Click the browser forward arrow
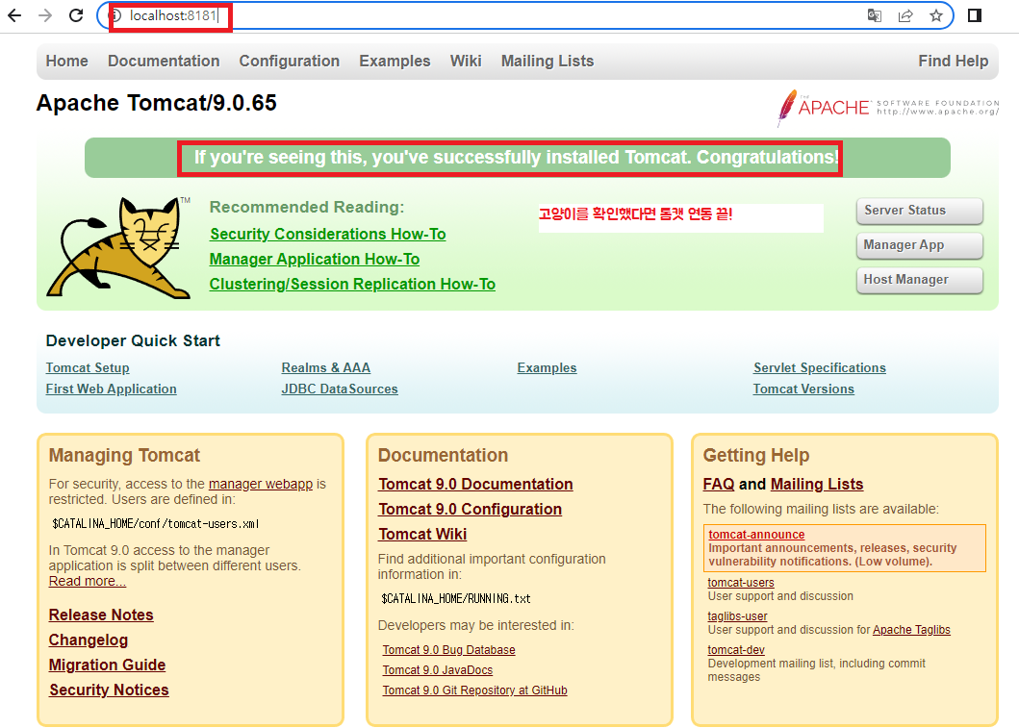This screenshot has height=728, width=1019. click(45, 15)
